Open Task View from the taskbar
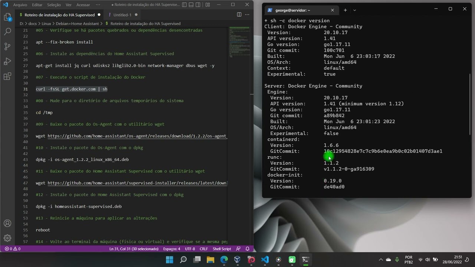 pos(197,260)
